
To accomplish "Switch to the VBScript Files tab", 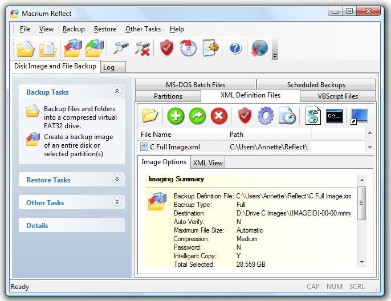I will [x=337, y=96].
